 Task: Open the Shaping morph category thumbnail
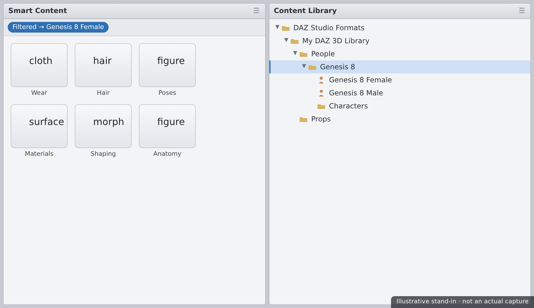coord(103,126)
